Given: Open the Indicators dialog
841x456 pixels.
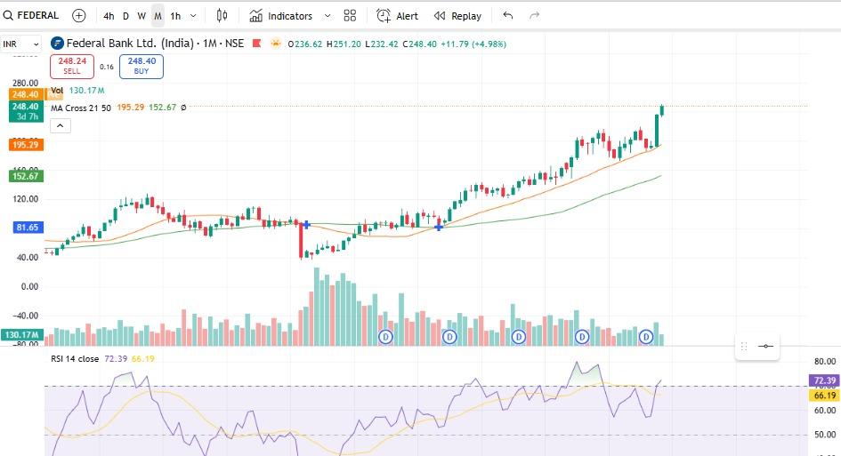Looking at the screenshot, I should coord(280,16).
